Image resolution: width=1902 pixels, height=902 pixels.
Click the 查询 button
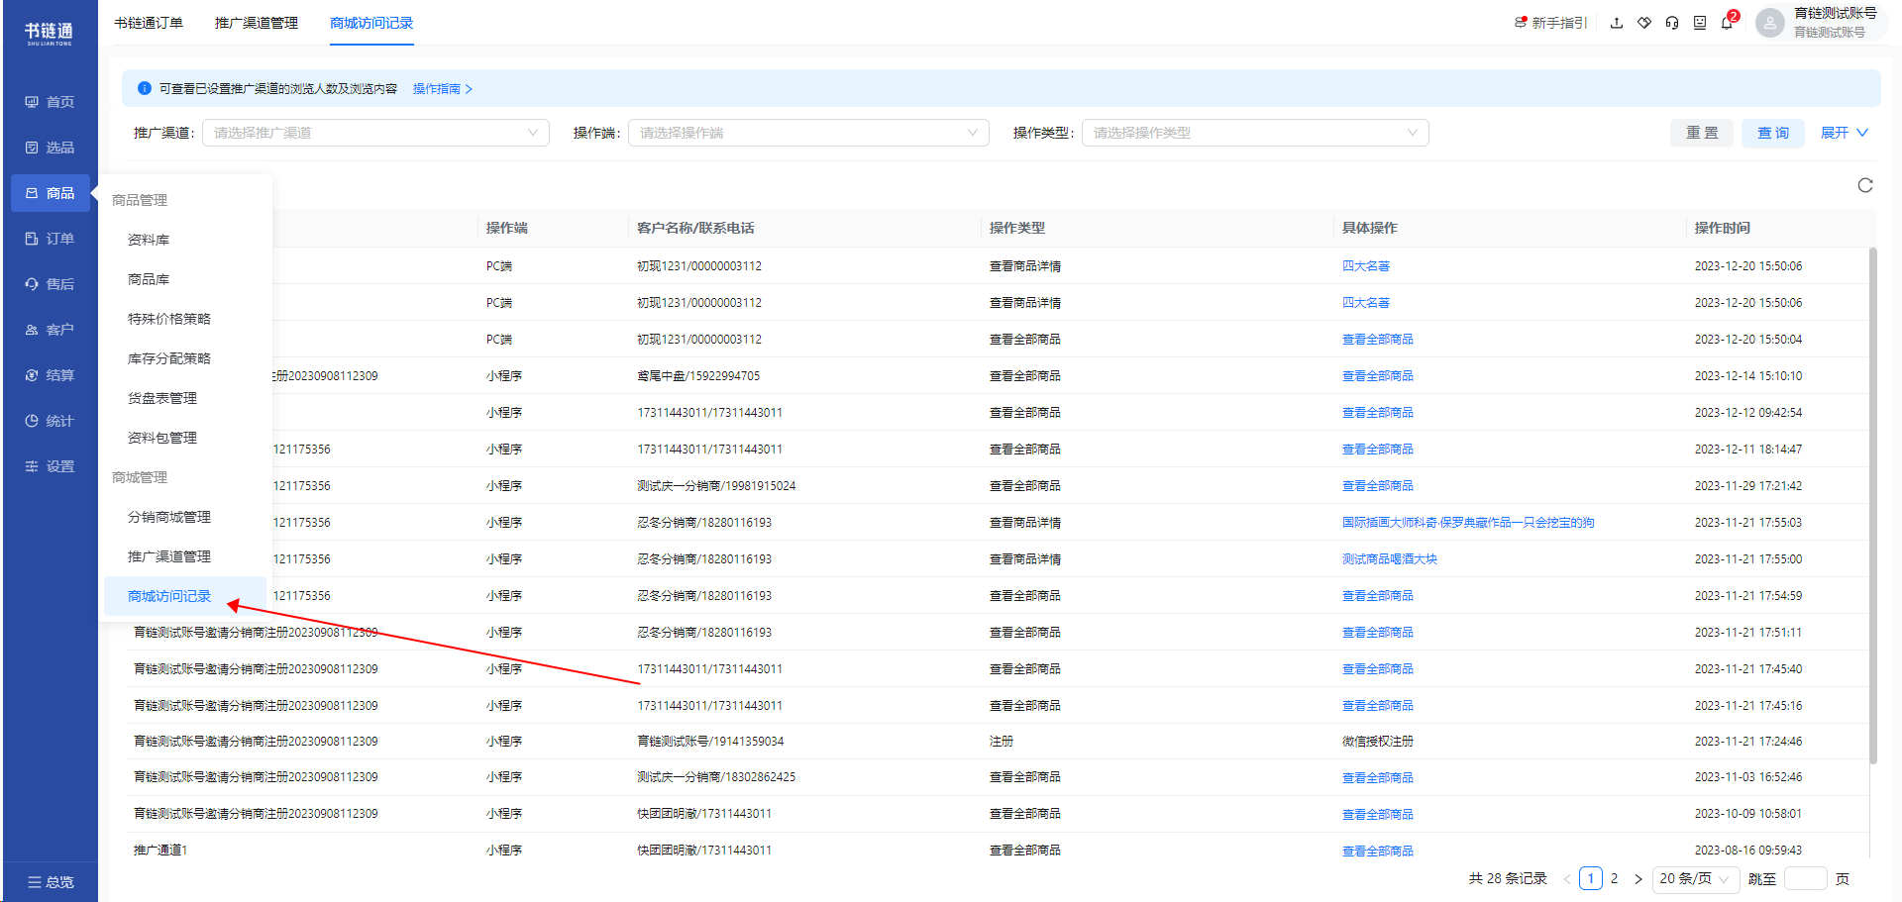(1773, 133)
